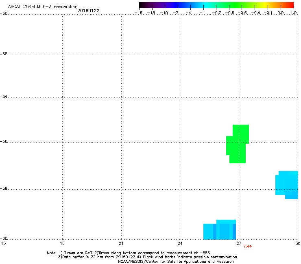
Task: Click the color bar label '-10'
Action: [x=164, y=13]
